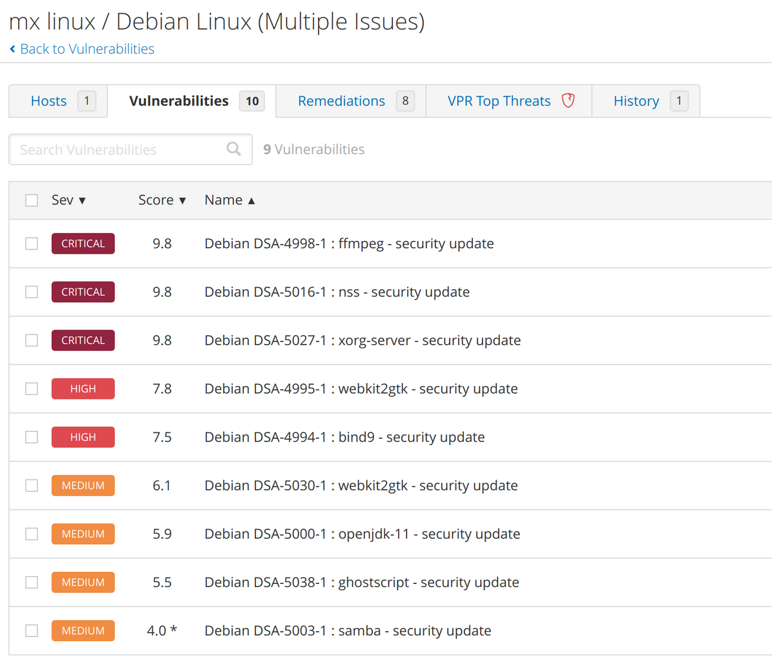Open the History tab
The width and height of the screenshot is (772, 667).
click(x=636, y=101)
